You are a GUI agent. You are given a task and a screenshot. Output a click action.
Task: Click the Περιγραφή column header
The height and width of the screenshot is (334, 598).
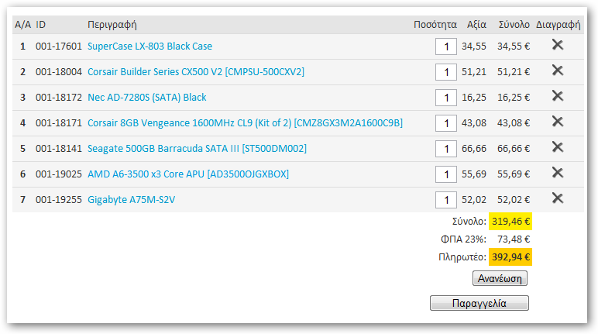click(x=112, y=25)
